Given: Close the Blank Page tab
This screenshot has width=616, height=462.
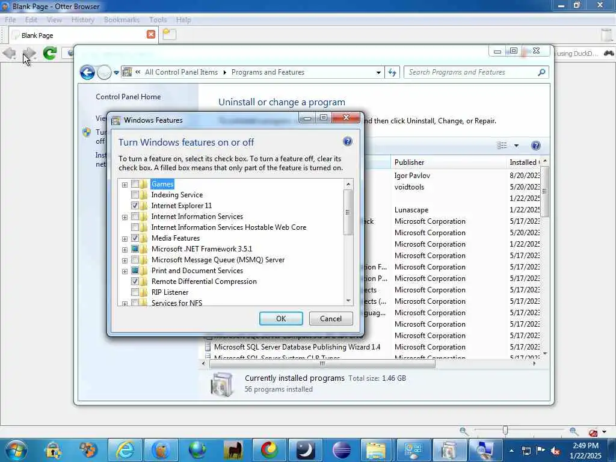Looking at the screenshot, I should [151, 34].
